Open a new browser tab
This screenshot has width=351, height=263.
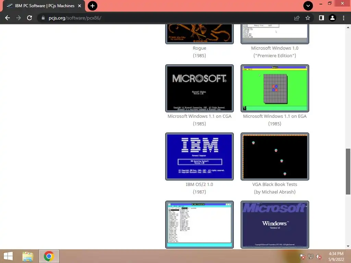(x=93, y=6)
